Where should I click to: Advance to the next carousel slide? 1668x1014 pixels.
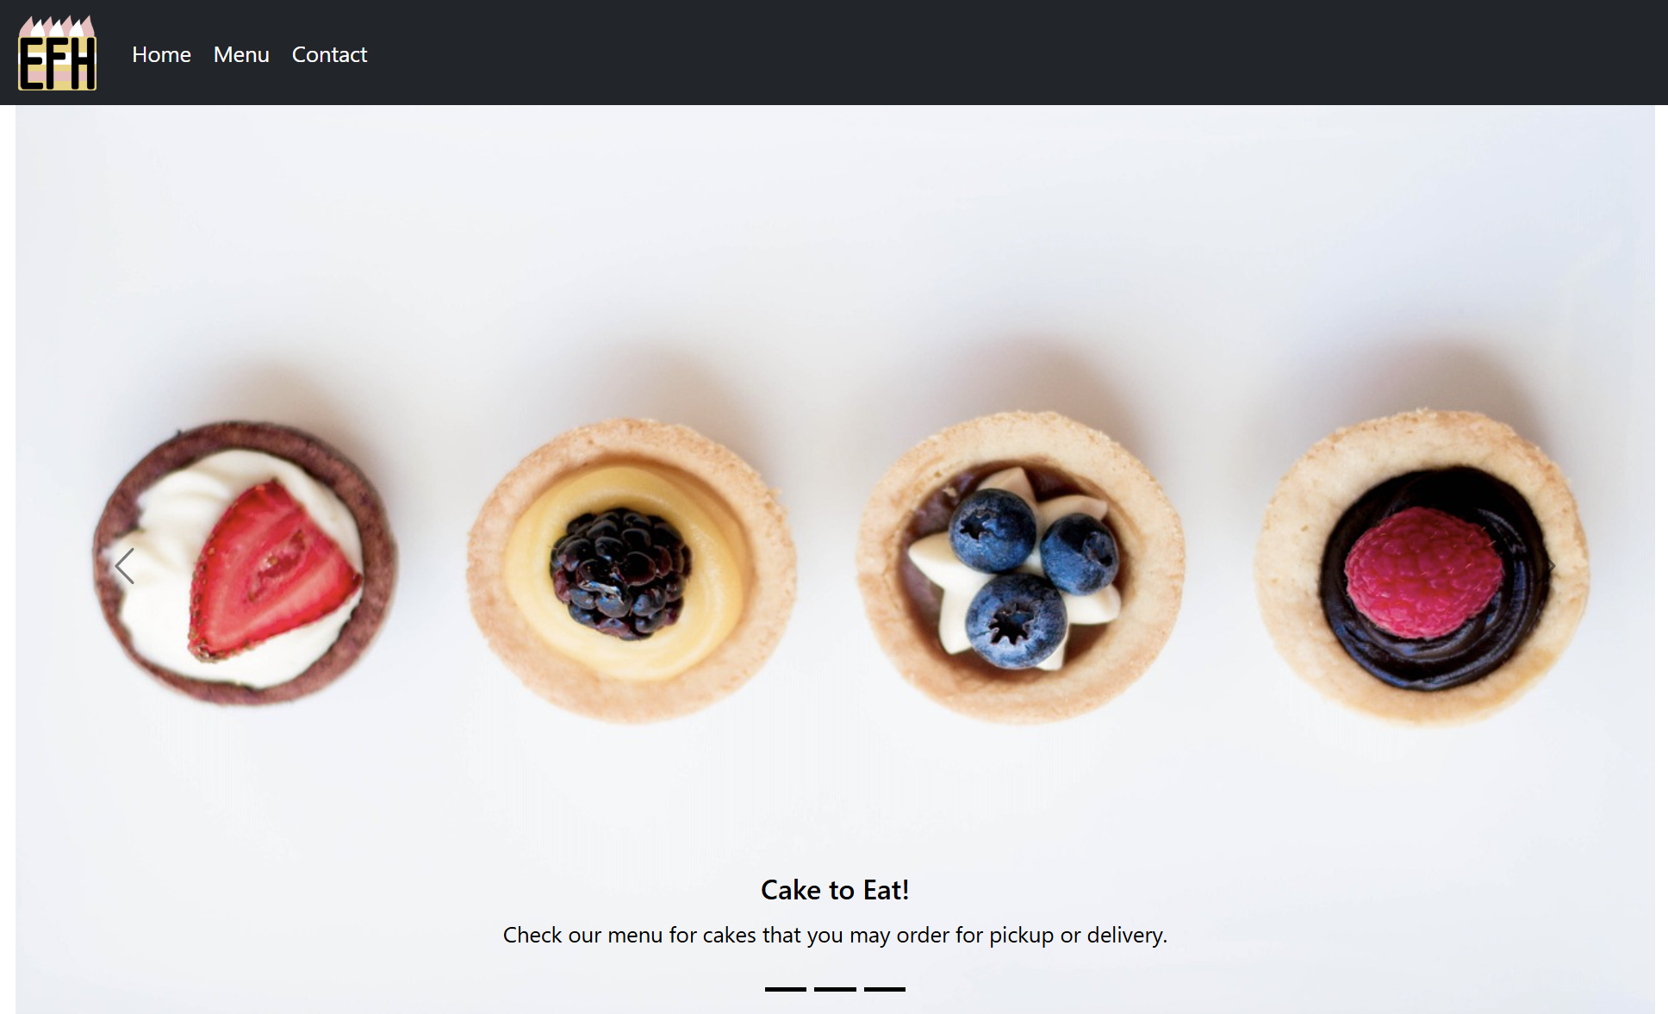(1545, 566)
